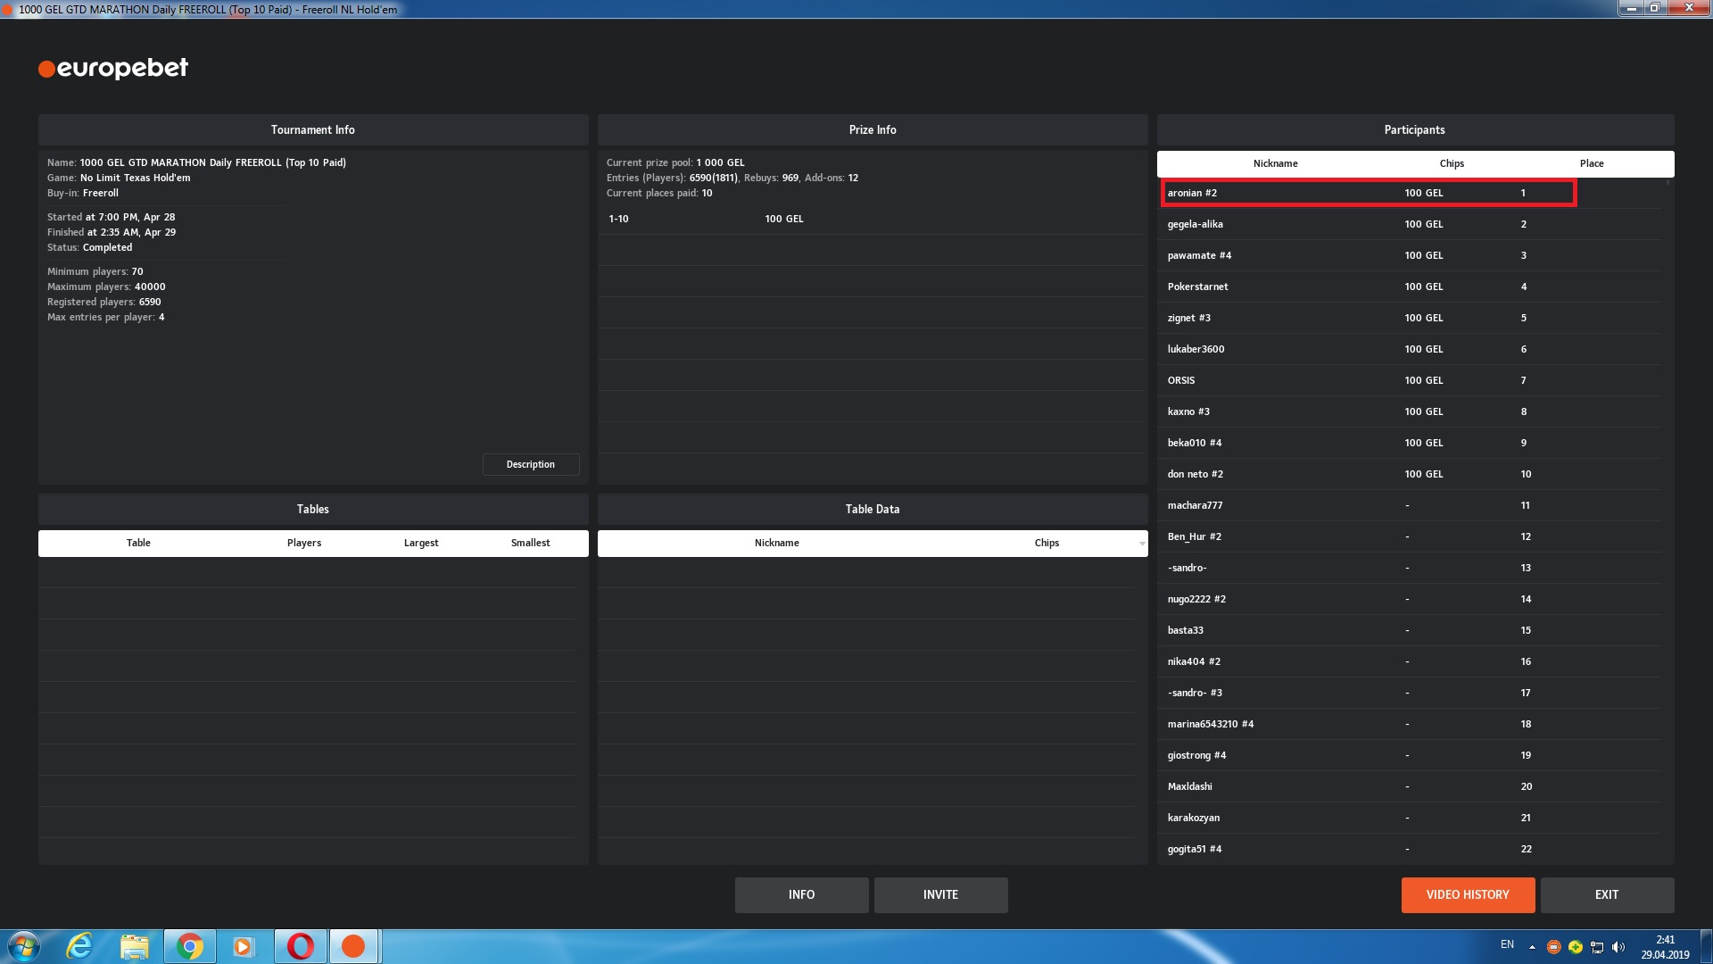Open the media player taskbar icon
This screenshot has width=1713, height=964.
(x=244, y=946)
